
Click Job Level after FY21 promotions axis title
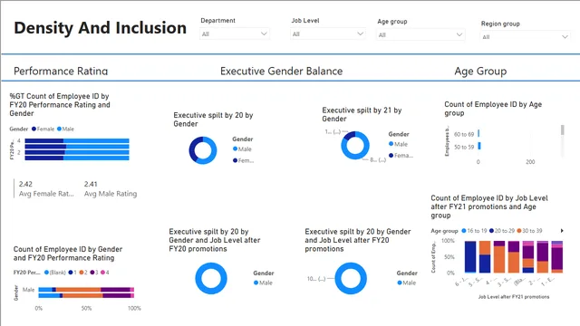click(x=514, y=297)
